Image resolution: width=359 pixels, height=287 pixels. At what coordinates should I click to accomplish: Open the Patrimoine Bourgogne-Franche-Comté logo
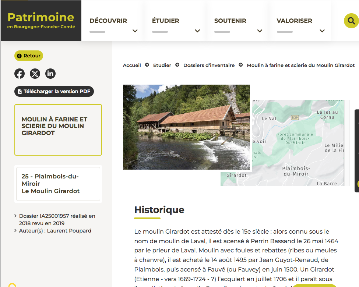[x=41, y=21]
